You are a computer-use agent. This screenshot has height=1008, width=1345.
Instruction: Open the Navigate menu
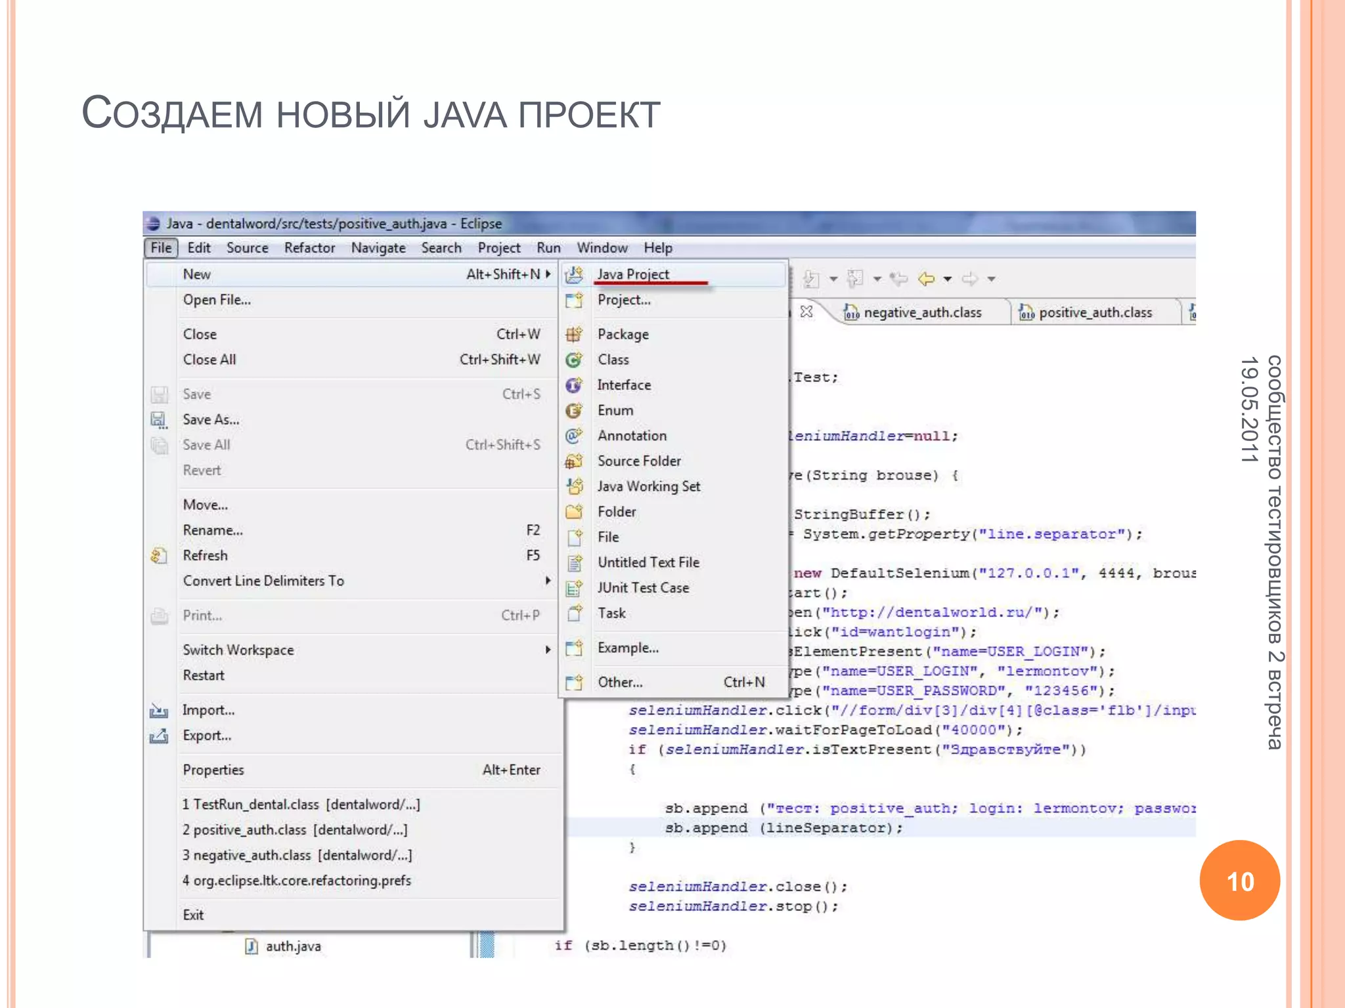click(378, 248)
